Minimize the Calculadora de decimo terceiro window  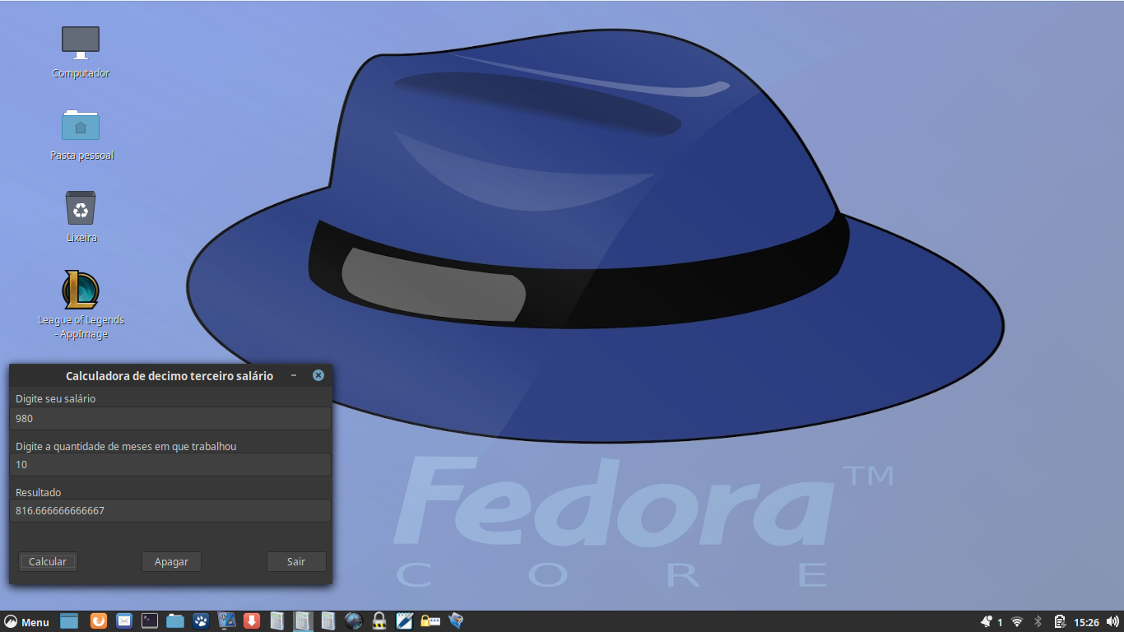[294, 375]
